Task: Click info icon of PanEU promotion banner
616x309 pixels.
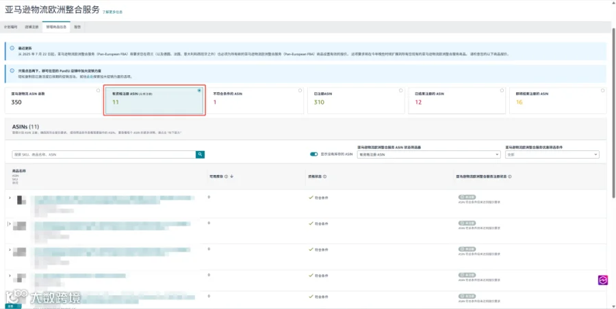Action: 12,70
